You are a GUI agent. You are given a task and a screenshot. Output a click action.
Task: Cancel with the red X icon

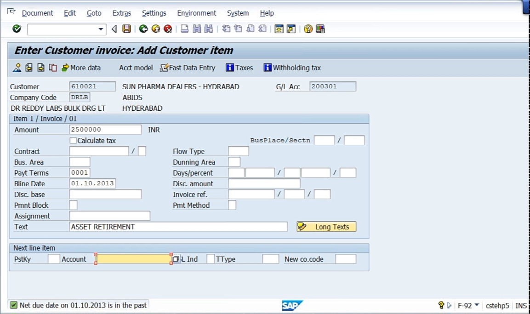tap(168, 29)
